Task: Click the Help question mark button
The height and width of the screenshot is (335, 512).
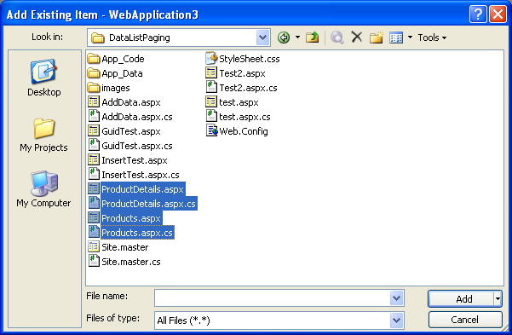Action: pyautogui.click(x=478, y=14)
